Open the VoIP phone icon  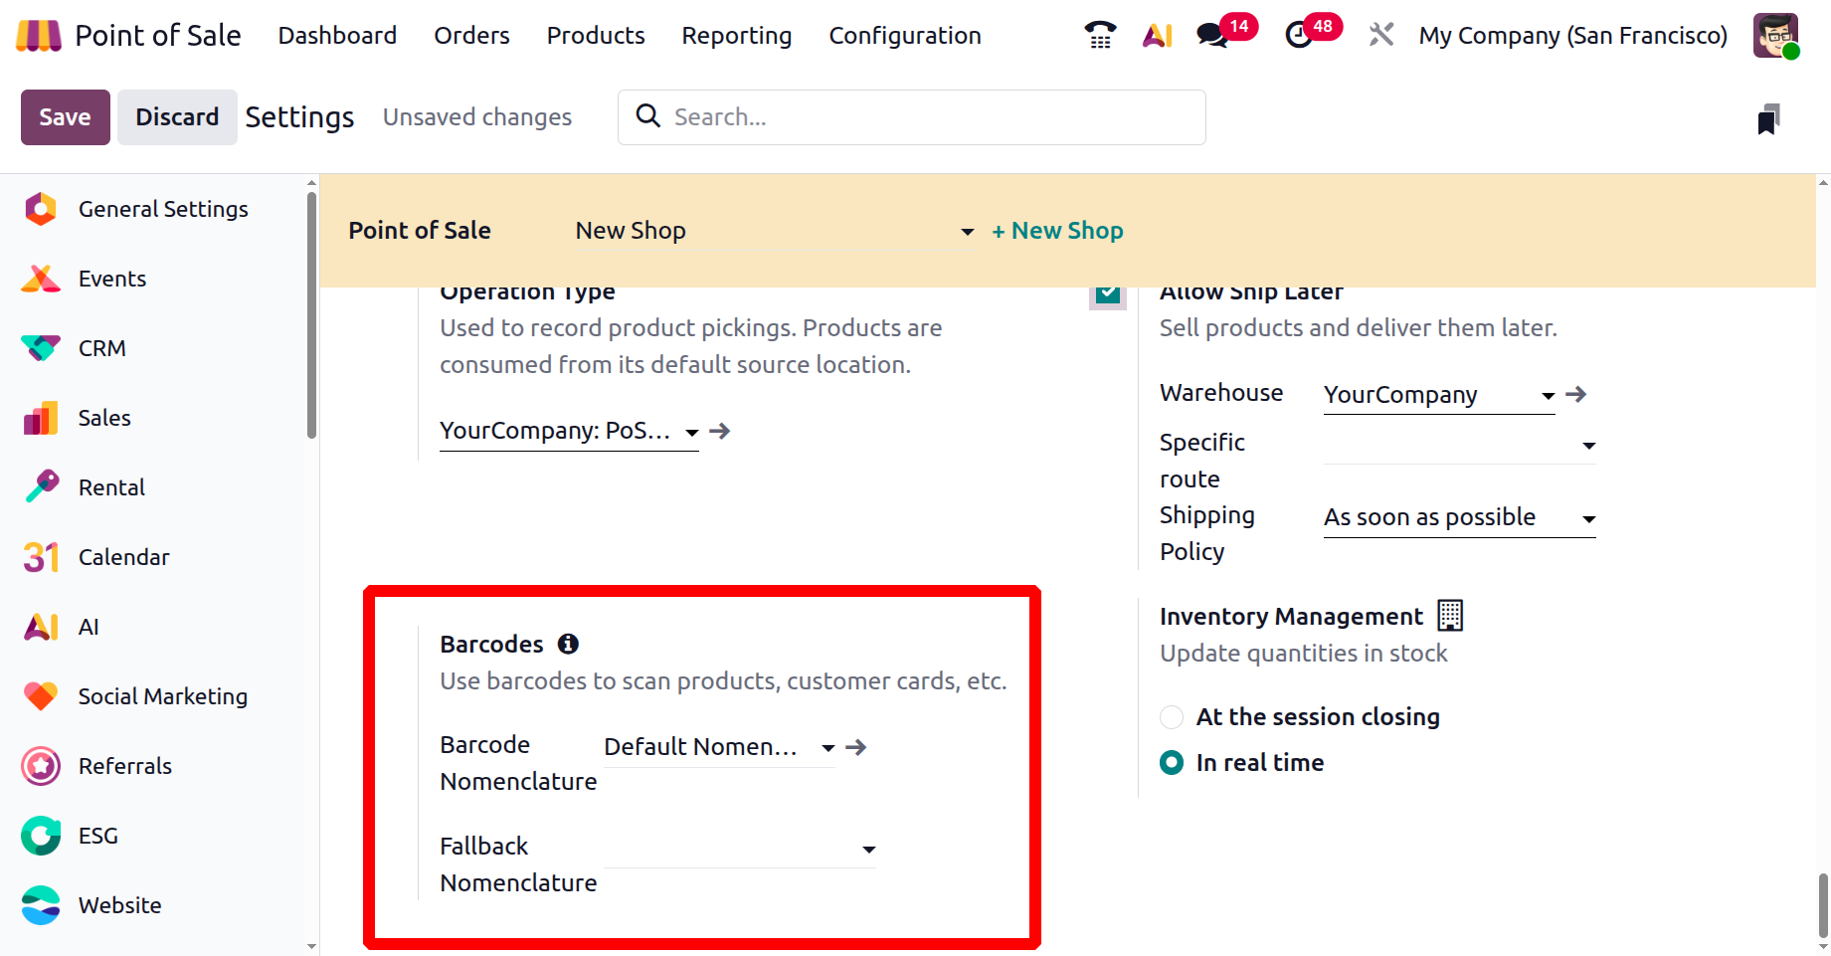[1100, 36]
